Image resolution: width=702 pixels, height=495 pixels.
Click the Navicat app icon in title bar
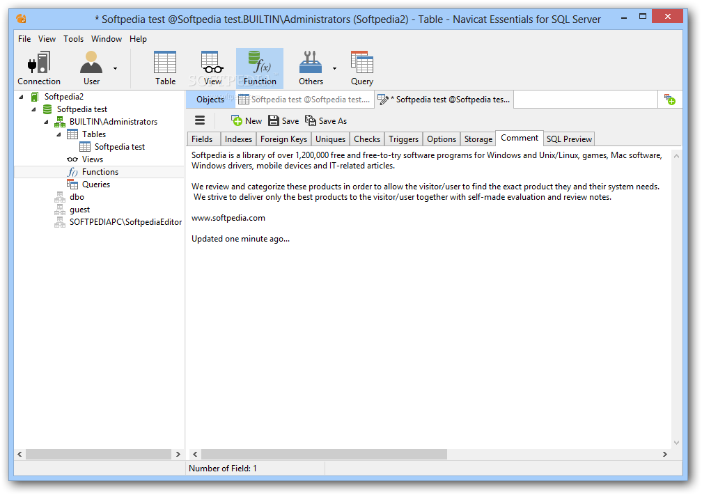(x=21, y=18)
